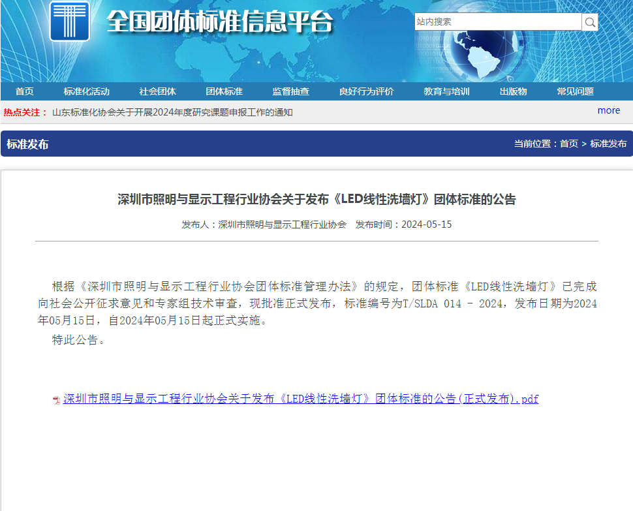
Task: Open the 社会团体 navigation menu item
Action: 157,91
